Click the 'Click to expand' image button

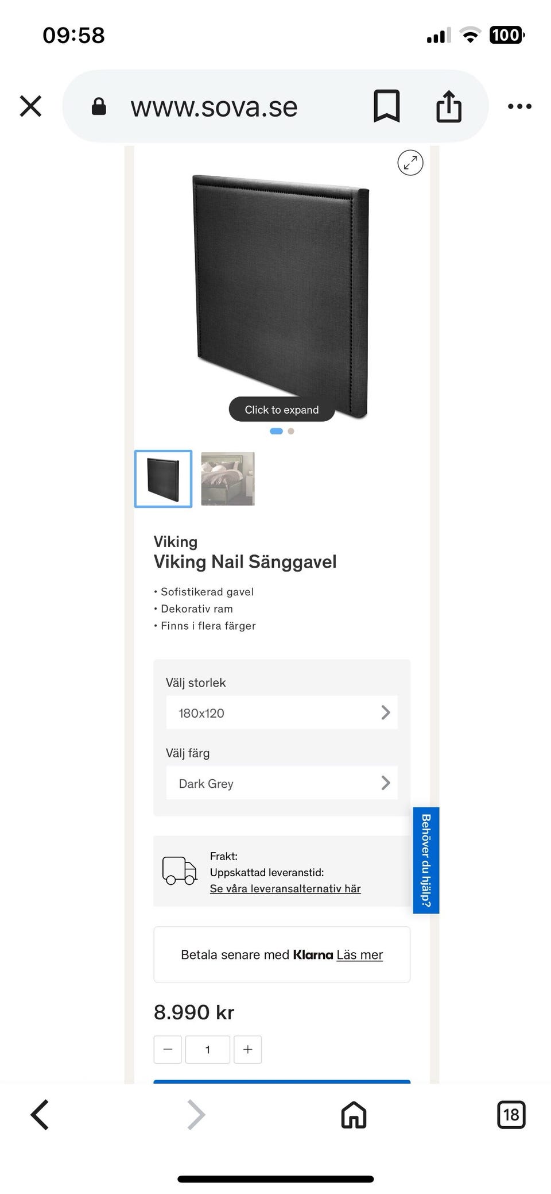click(x=282, y=409)
